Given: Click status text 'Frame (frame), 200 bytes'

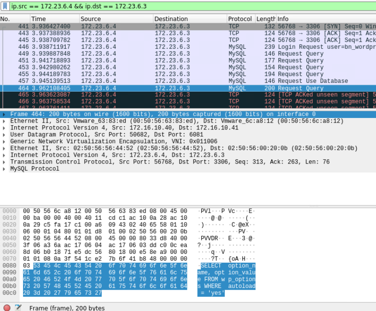Looking at the screenshot, I should (67, 308).
